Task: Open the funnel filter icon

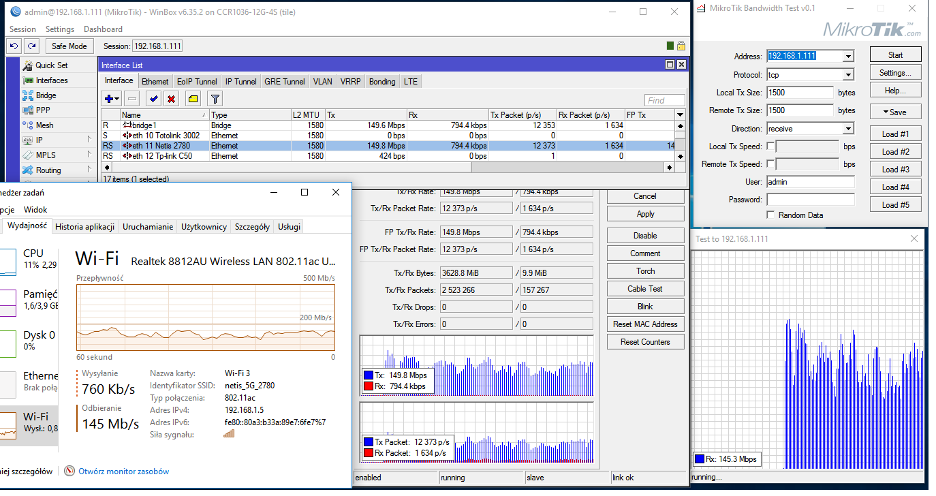Action: [x=215, y=99]
